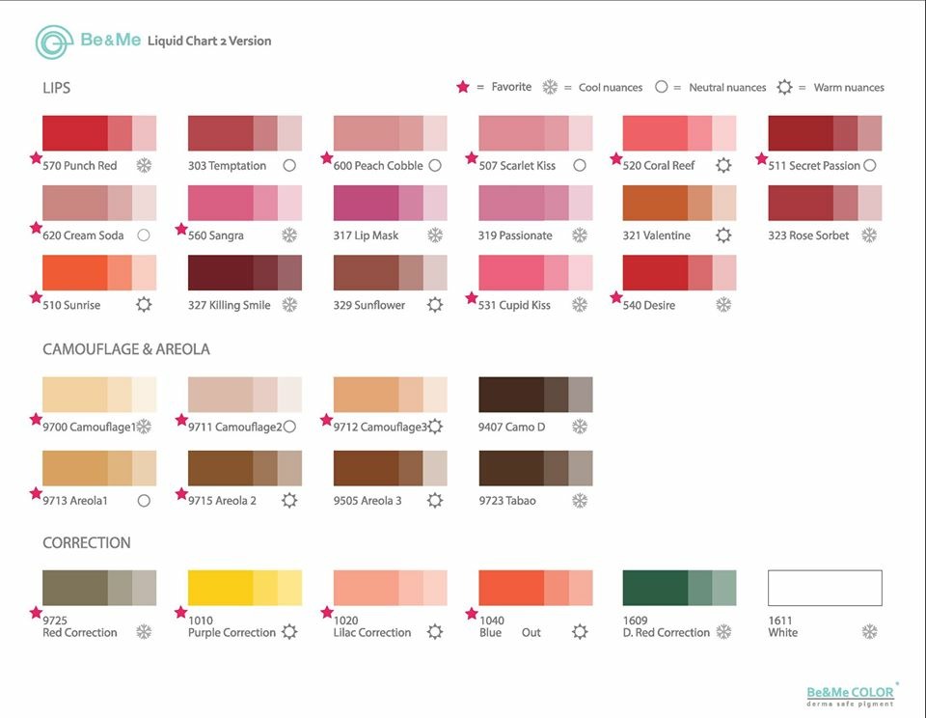Select the 327 Killing Smile dark swatch
The height and width of the screenshot is (718, 926).
[245, 272]
